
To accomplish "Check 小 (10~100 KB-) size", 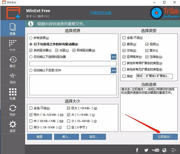I will [x=68, y=121].
